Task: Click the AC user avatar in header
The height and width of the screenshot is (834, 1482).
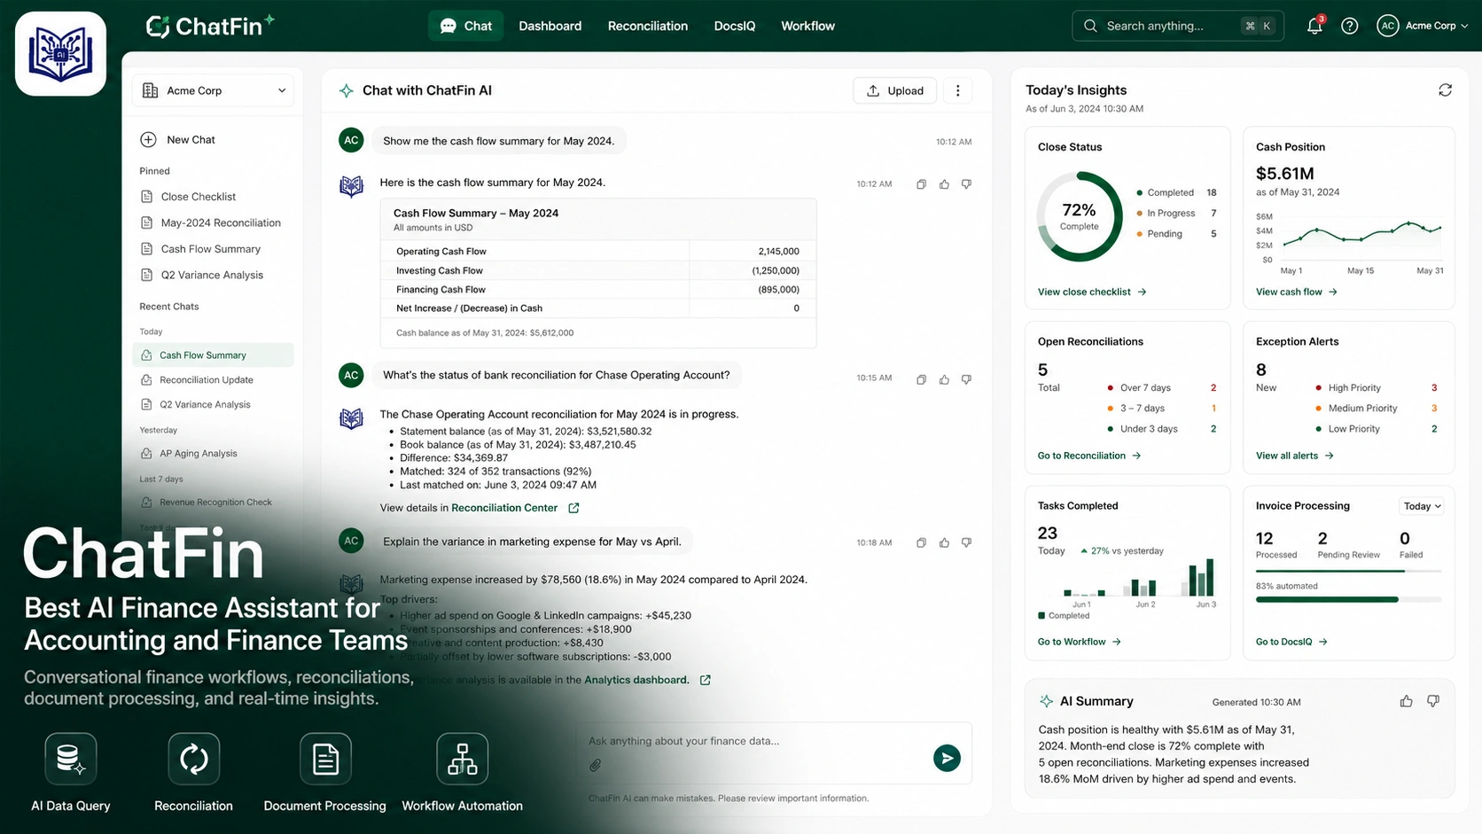Action: pos(1387,26)
